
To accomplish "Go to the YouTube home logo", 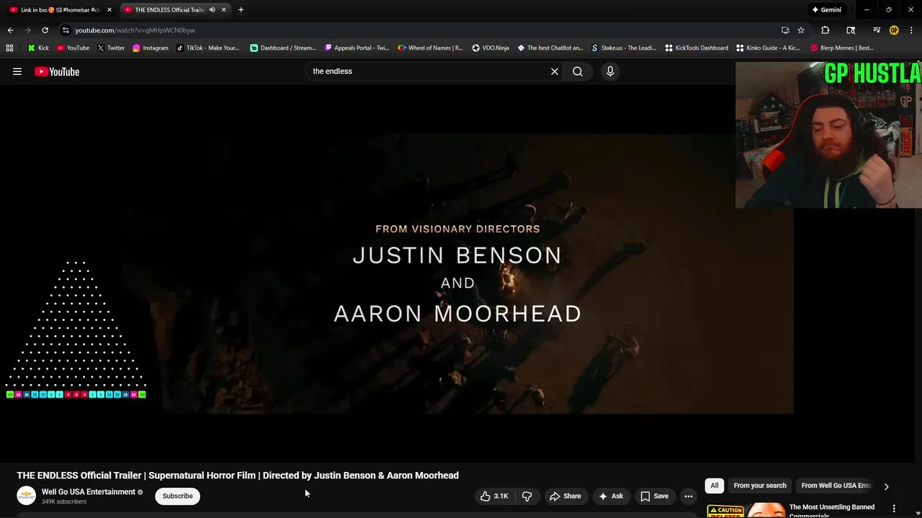I will coord(57,71).
